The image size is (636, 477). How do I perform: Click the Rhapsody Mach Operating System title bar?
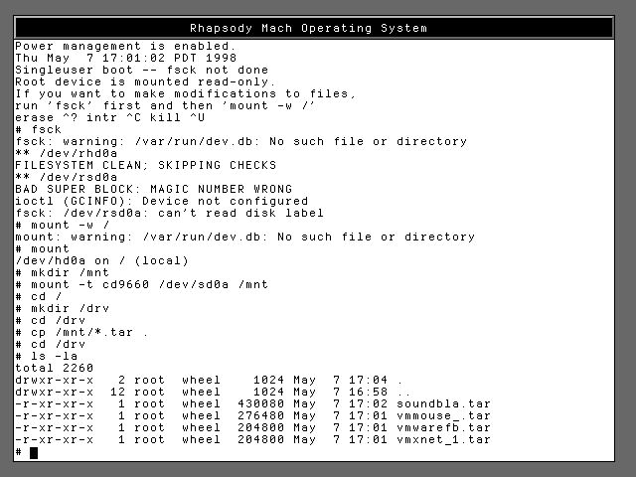[314, 28]
